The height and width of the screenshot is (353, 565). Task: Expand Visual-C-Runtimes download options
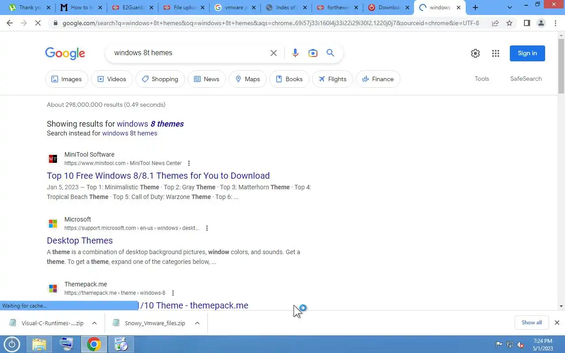(94, 323)
